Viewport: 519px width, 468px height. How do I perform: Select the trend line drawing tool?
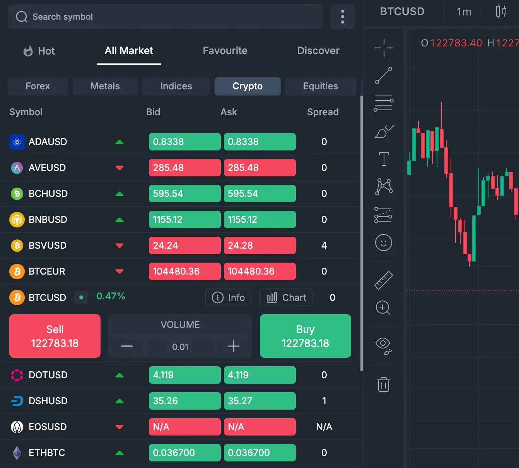pos(384,75)
